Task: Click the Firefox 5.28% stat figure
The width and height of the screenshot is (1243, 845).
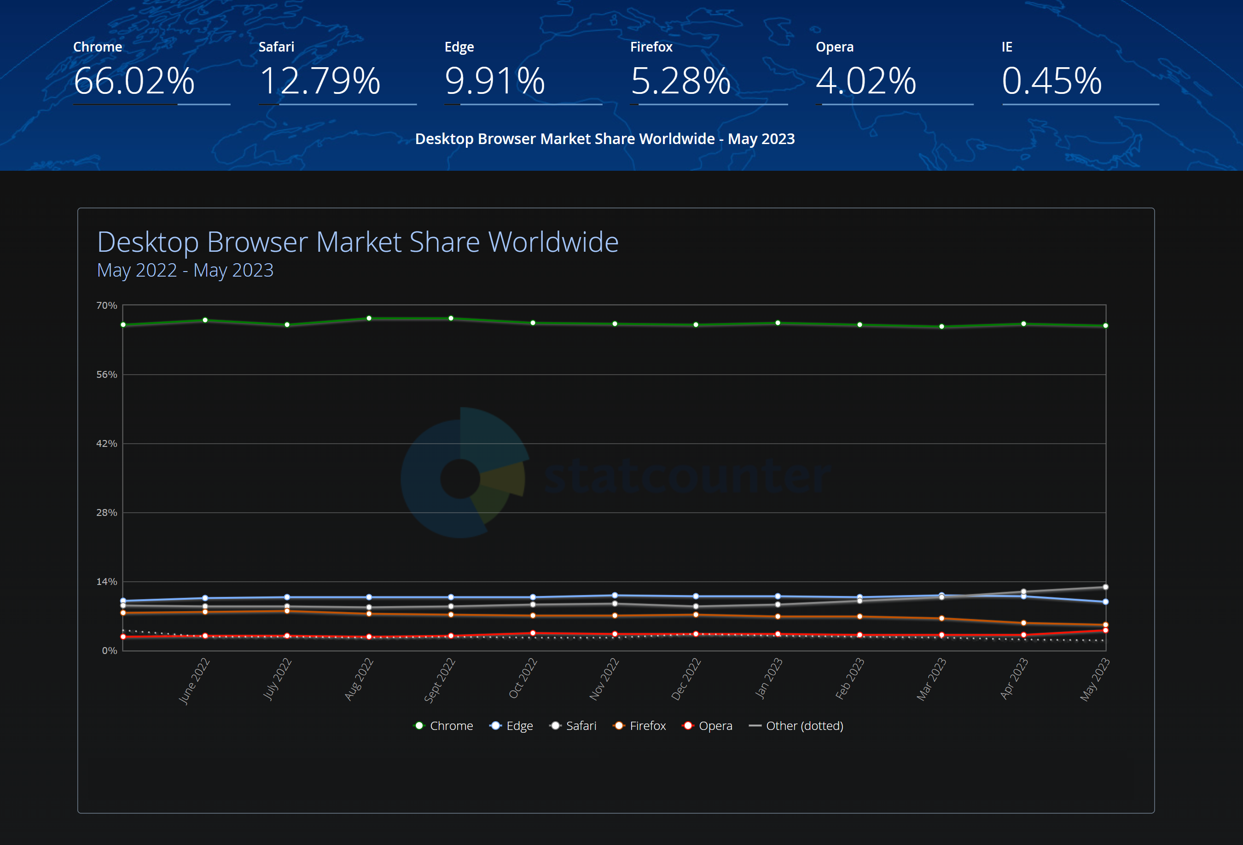Action: [680, 81]
